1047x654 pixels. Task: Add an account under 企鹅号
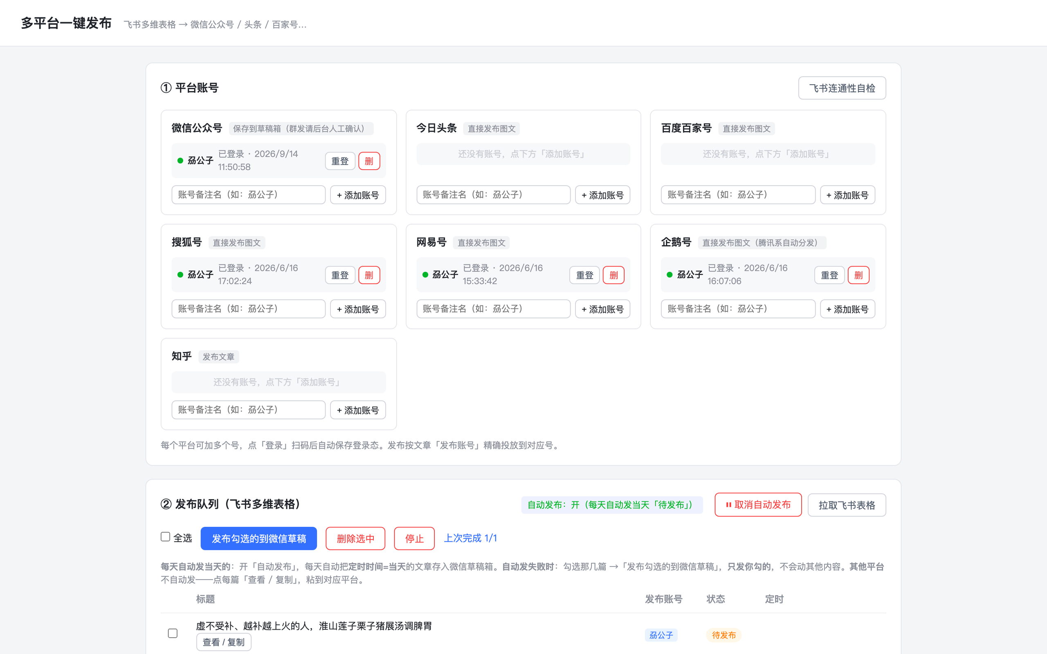point(847,309)
